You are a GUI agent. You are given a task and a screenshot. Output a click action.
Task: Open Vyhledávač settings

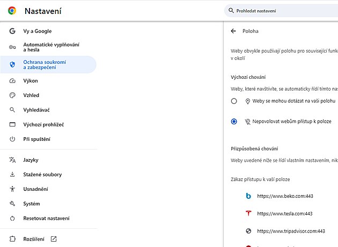tap(36, 110)
